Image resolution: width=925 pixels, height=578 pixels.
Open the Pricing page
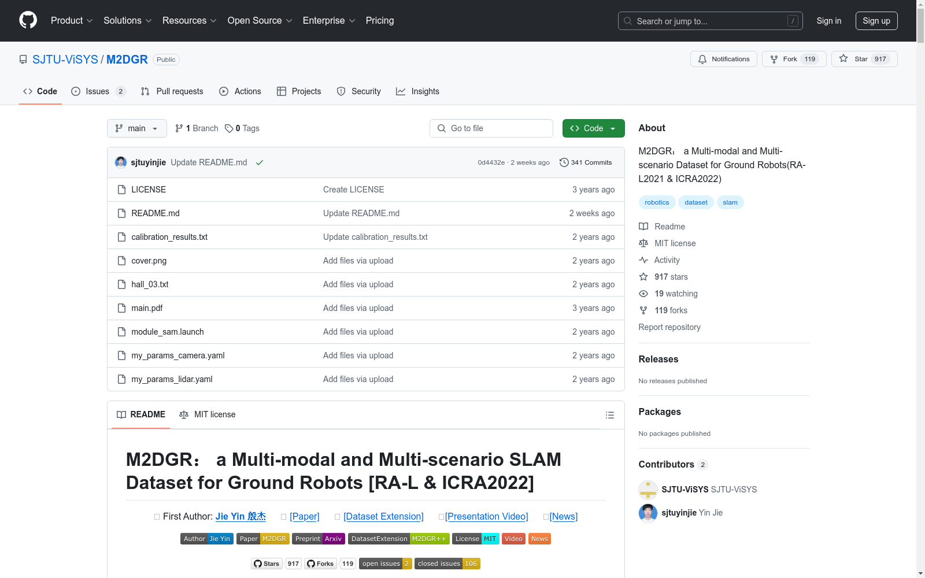[x=380, y=21]
